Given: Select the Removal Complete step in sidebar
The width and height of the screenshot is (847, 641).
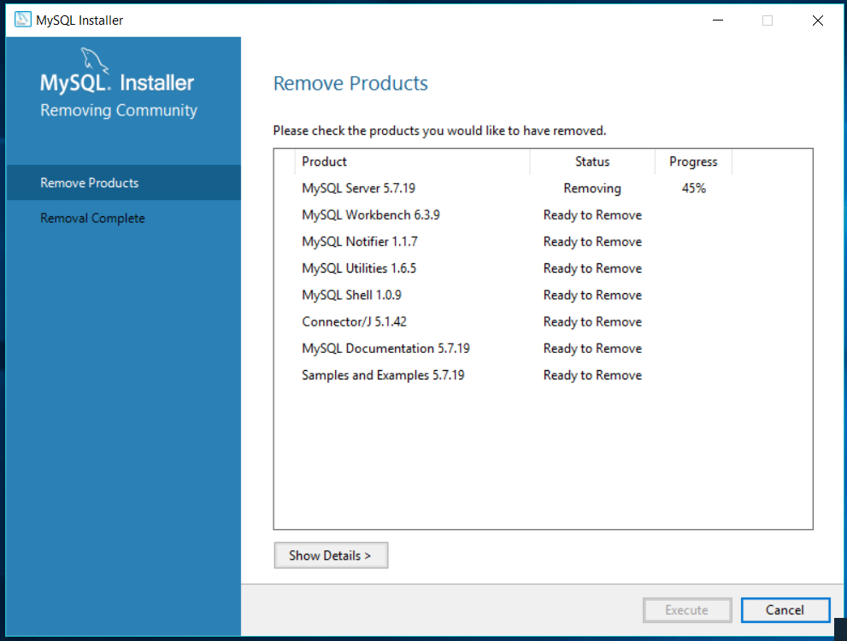Looking at the screenshot, I should pos(124,218).
